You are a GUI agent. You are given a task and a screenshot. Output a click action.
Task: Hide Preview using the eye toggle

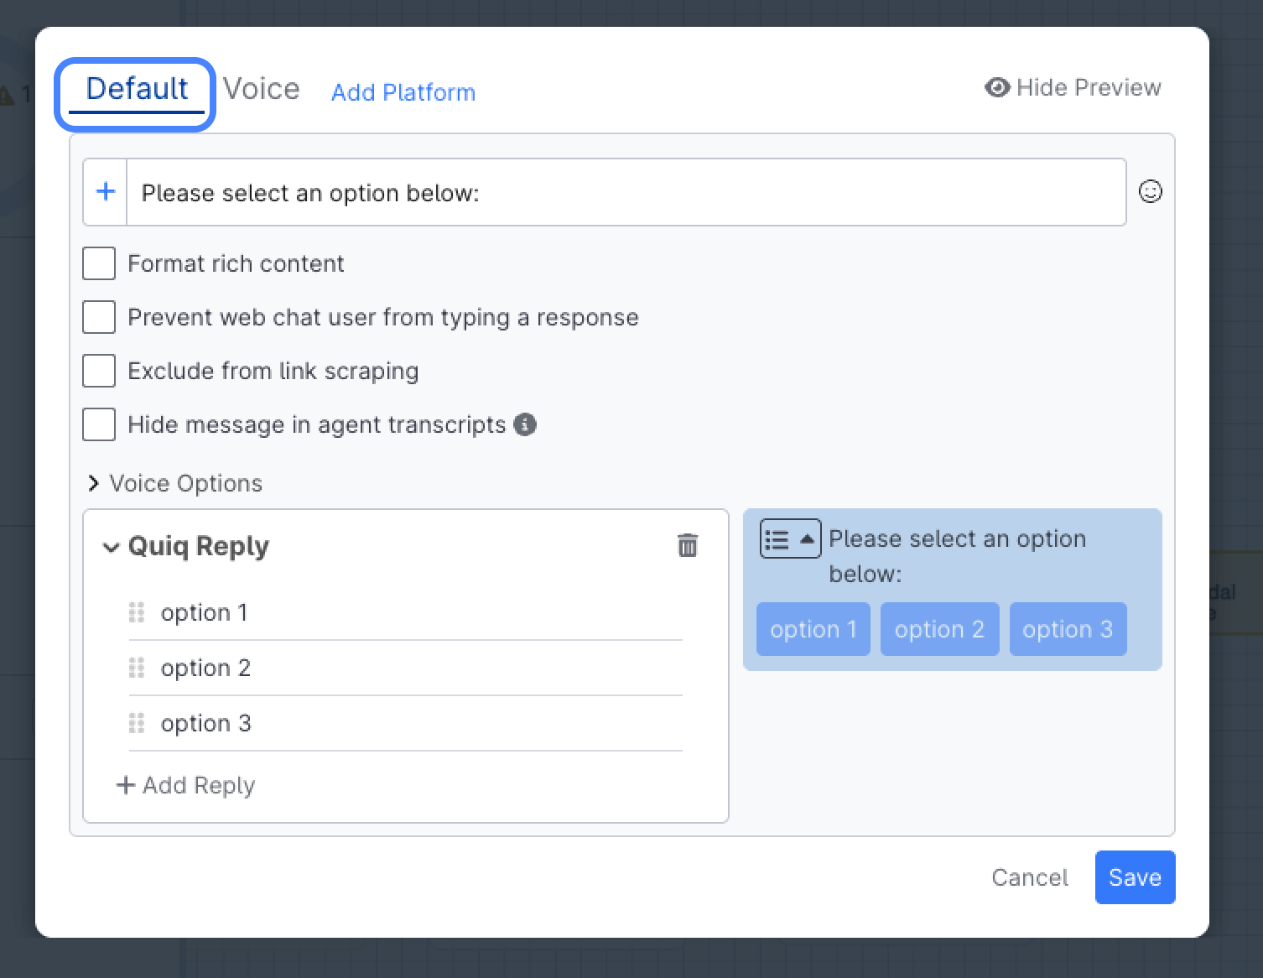(x=1073, y=87)
